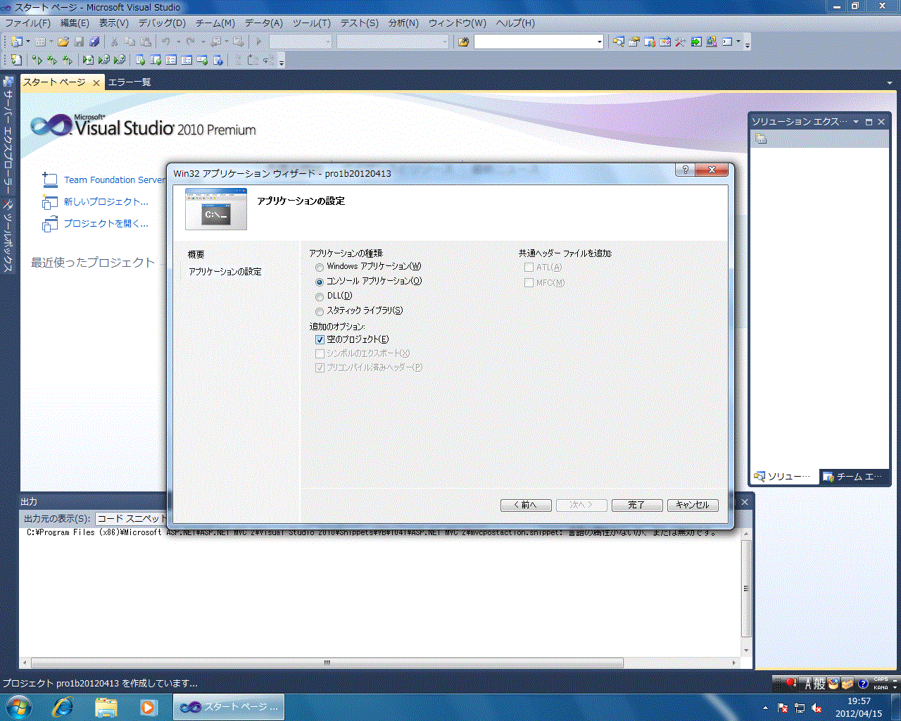The height and width of the screenshot is (721, 901).
Task: Click the 完了 button in wizard
Action: [x=637, y=505]
